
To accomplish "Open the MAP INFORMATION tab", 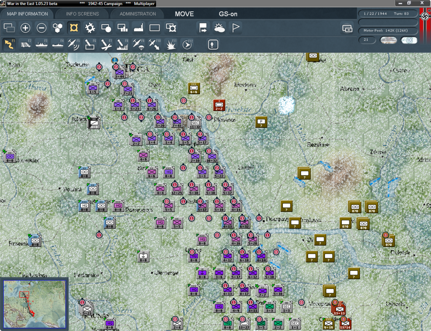I will 27,14.
